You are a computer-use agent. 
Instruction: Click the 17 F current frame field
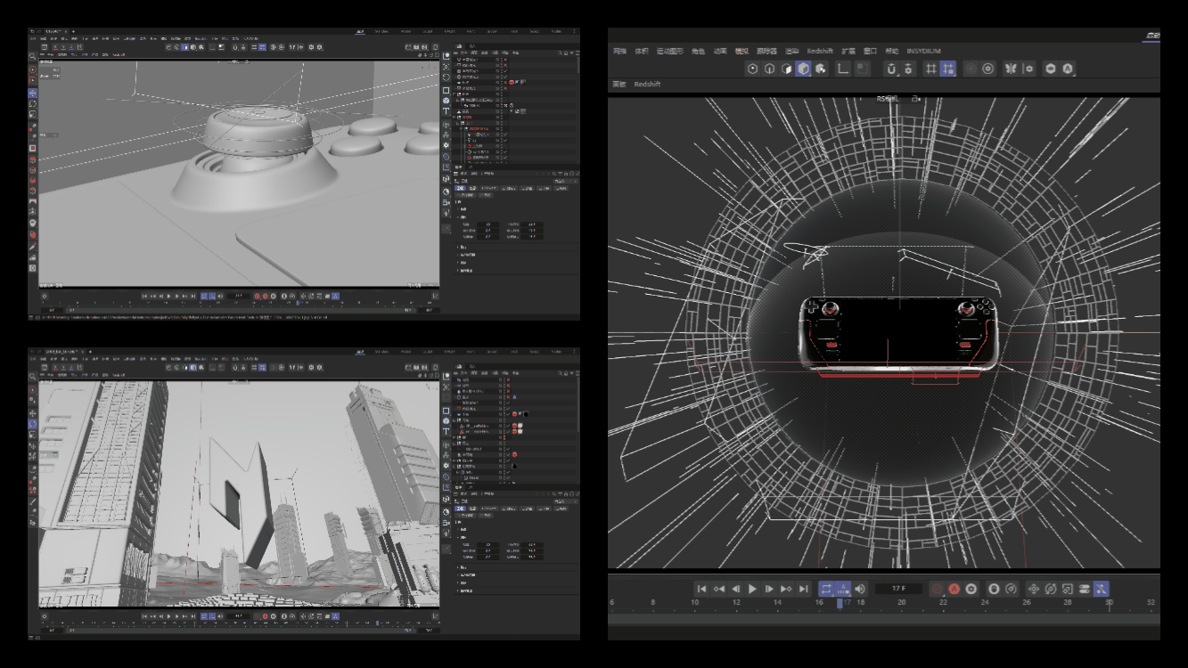point(898,589)
